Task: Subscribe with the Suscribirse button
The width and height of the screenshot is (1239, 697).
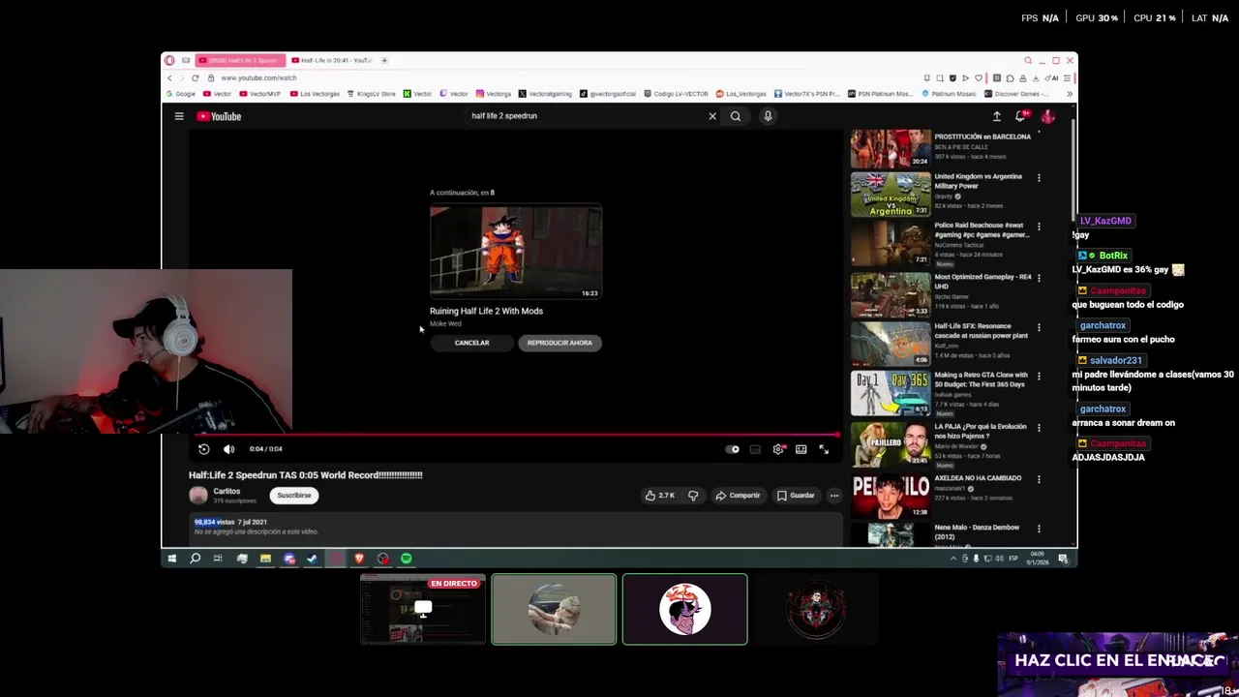Action: point(294,496)
